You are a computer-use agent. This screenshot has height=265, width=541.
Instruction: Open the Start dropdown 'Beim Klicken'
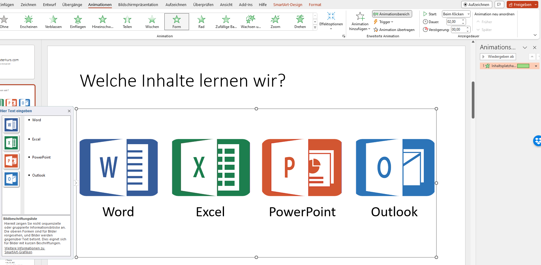[x=456, y=14]
